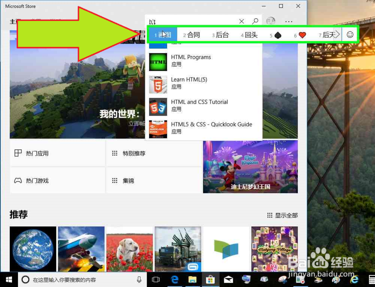Choose IME candidate 画图
The height and width of the screenshot is (287, 375).
pyautogui.click(x=163, y=34)
